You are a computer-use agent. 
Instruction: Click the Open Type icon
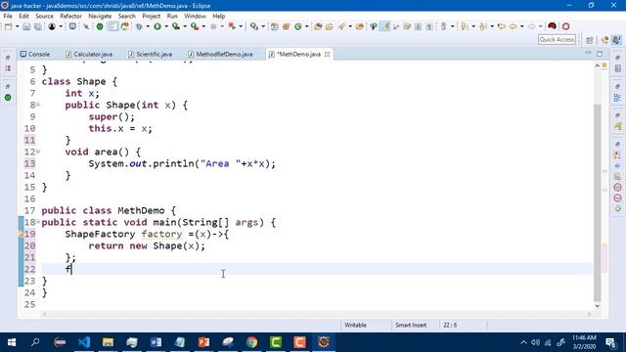[x=318, y=26]
